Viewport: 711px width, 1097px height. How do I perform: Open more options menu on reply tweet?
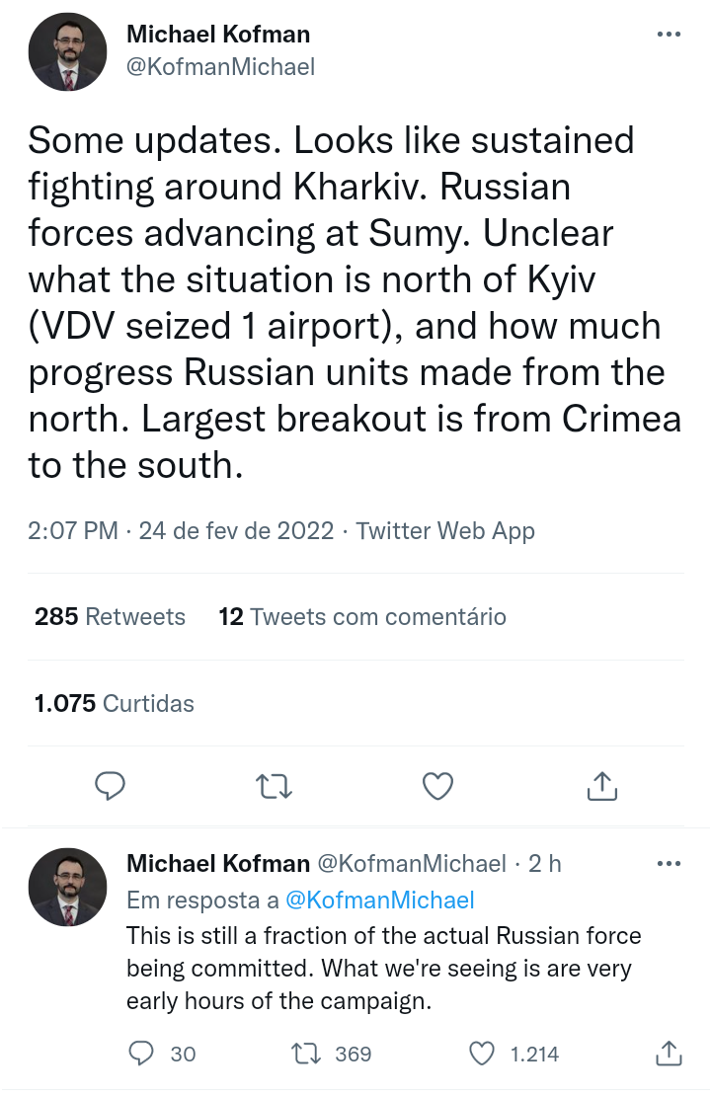click(x=669, y=864)
